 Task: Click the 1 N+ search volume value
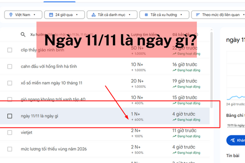136,114
